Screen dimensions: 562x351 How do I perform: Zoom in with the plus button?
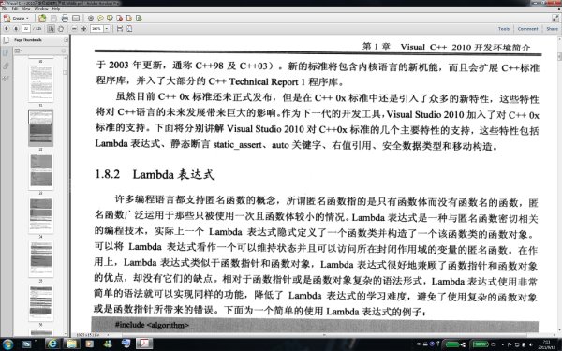84,29
